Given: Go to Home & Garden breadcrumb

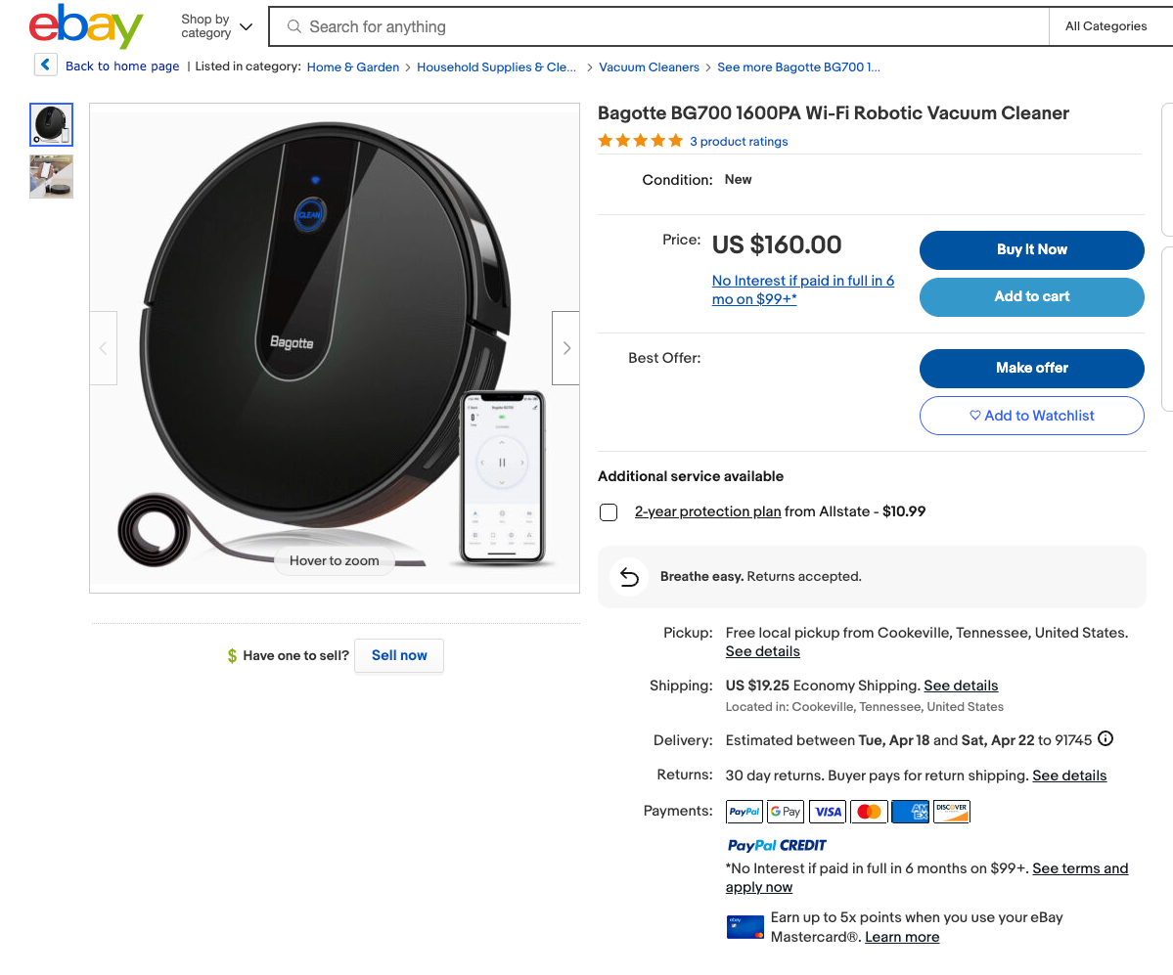Looking at the screenshot, I should [x=353, y=67].
